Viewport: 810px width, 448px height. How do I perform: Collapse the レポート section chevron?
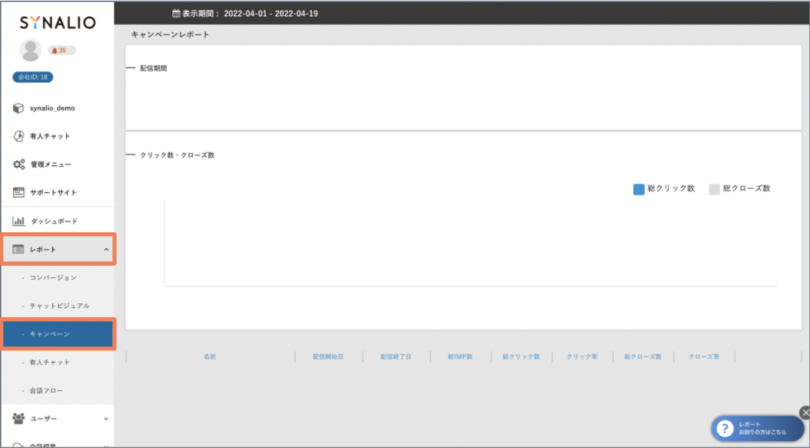pyautogui.click(x=106, y=250)
